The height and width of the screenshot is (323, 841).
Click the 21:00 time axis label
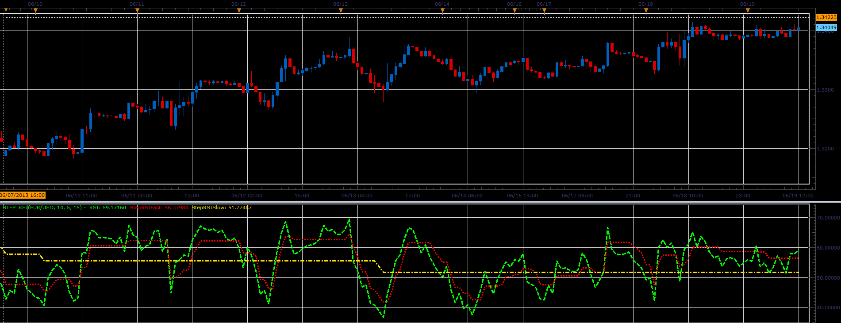point(633,196)
